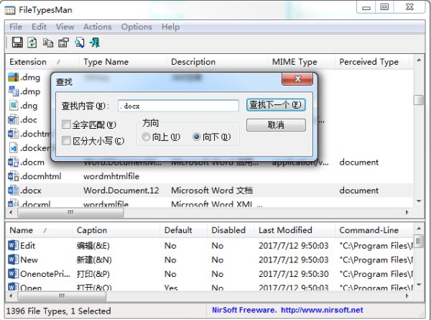Close the 查找 dialog
431x320 pixels.
[x=297, y=79]
